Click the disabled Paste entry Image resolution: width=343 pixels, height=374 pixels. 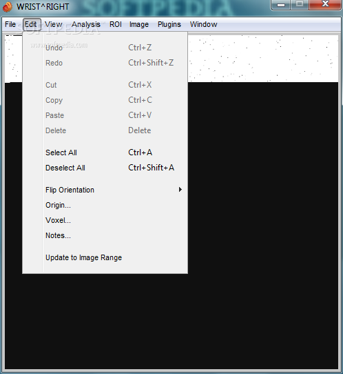tap(105, 115)
